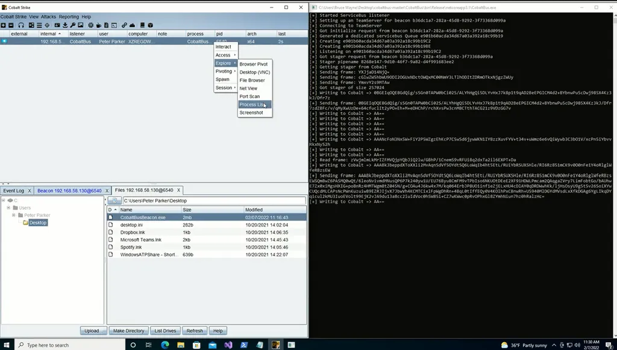Click the terminal scripted web delivery icon
This screenshot has height=350, width=617.
coord(114,25)
